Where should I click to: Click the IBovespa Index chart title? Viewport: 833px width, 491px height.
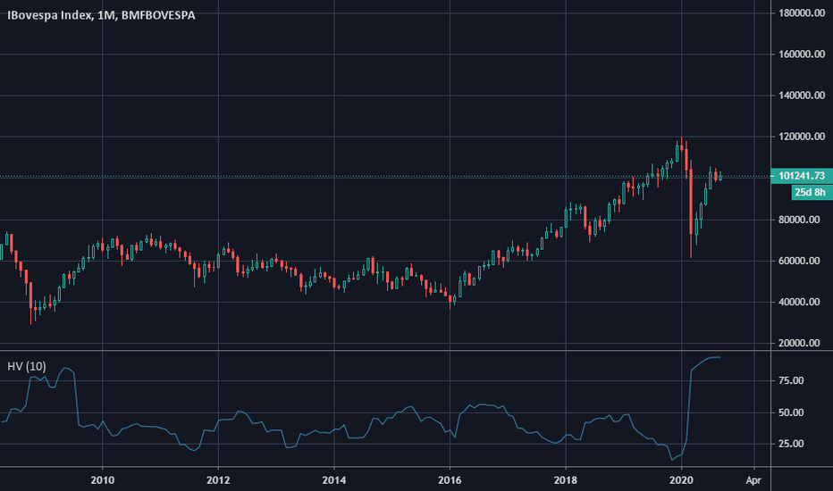(x=101, y=15)
